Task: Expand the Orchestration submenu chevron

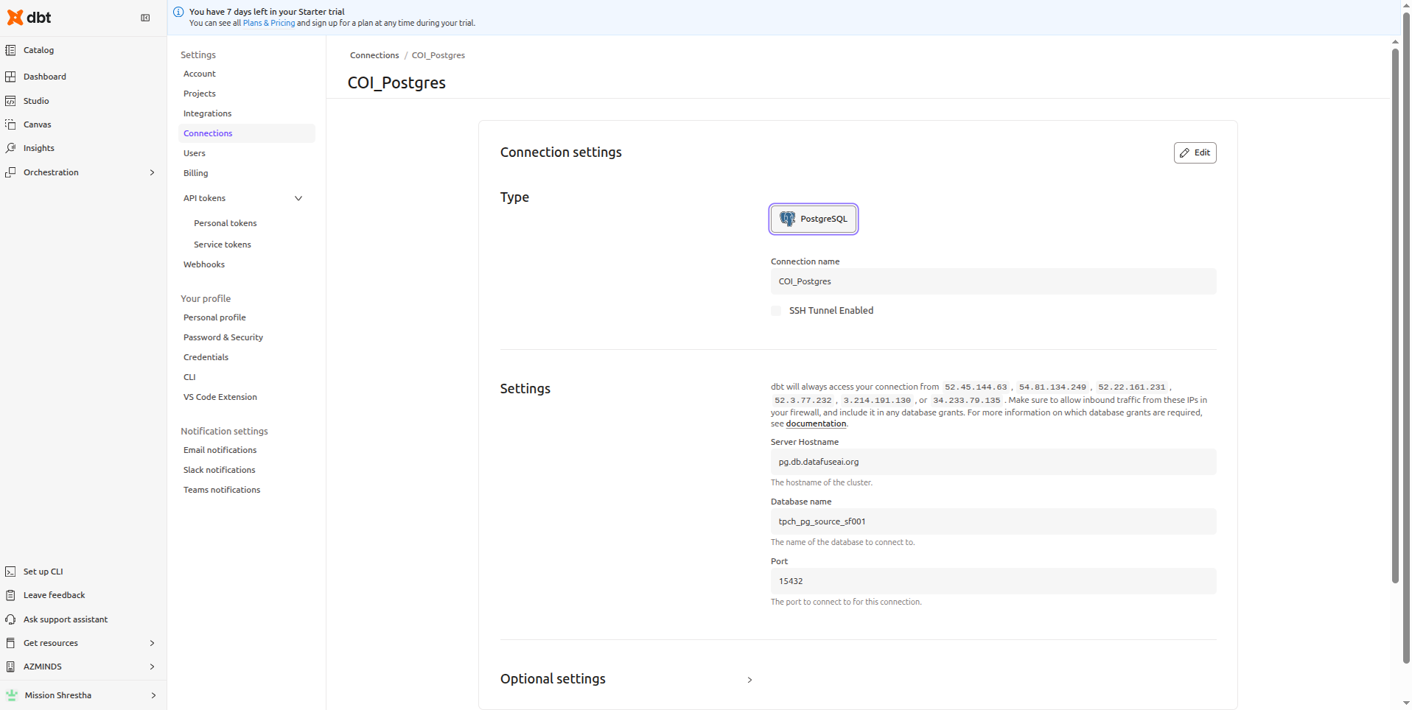Action: [x=153, y=172]
